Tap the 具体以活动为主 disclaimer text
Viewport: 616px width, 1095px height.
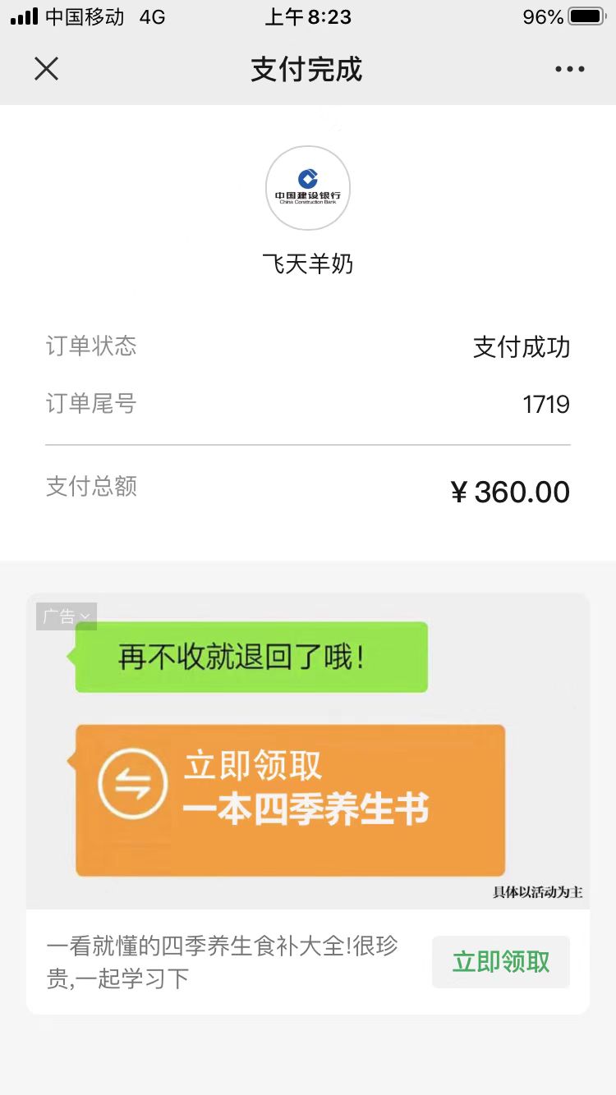[538, 892]
